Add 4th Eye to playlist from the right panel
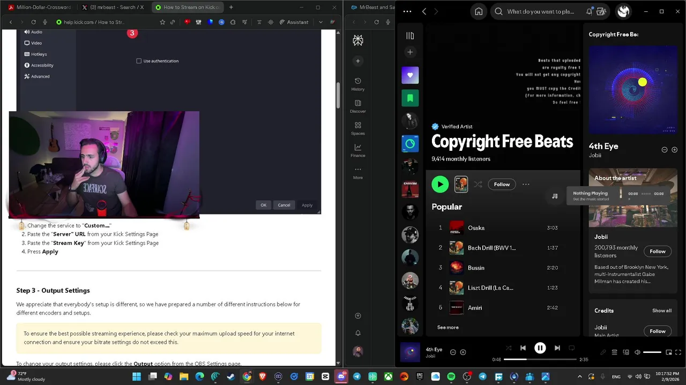Screen dimensions: 686x385 point(674,150)
